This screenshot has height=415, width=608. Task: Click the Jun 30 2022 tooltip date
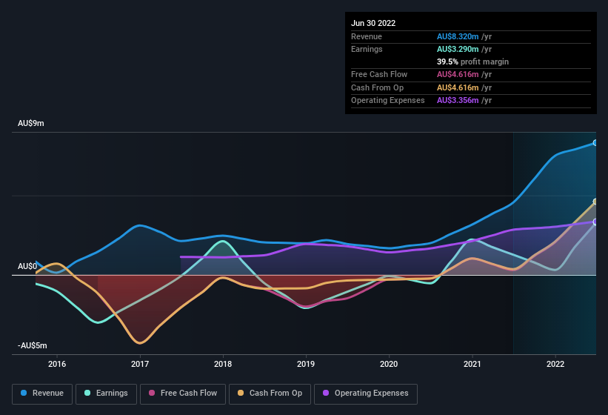373,23
